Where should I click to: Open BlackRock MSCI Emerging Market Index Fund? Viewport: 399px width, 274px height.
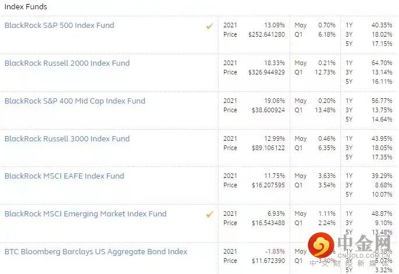(x=85, y=214)
